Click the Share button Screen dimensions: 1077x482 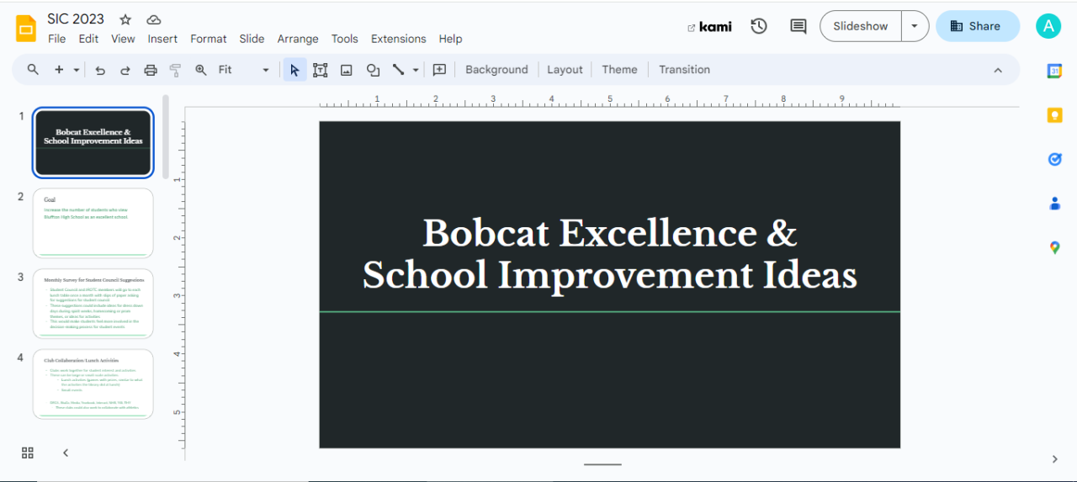point(977,26)
